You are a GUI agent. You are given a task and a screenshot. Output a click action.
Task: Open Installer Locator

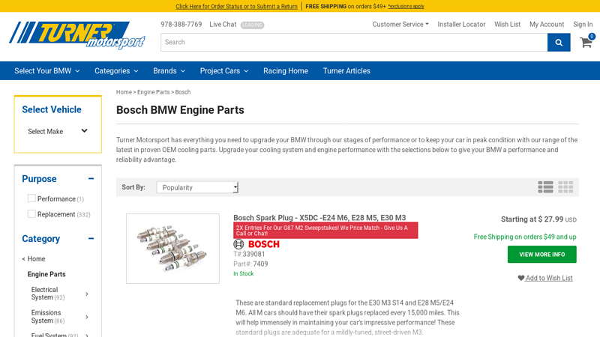point(461,25)
